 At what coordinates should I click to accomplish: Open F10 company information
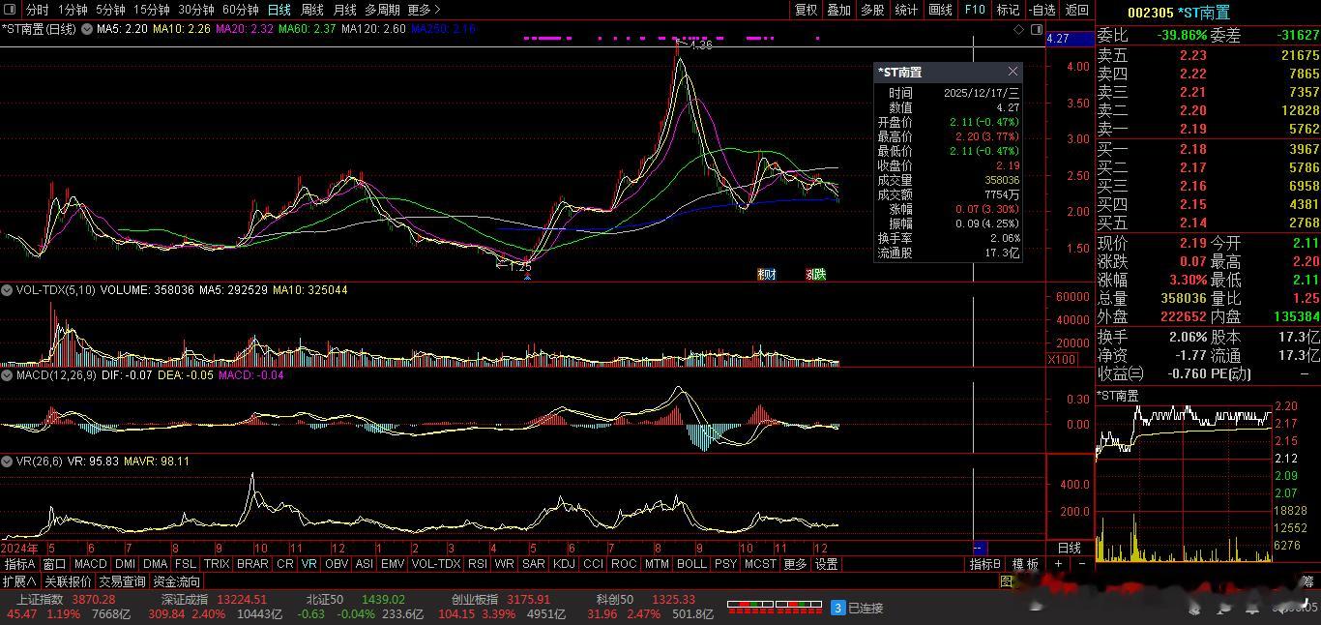(974, 10)
